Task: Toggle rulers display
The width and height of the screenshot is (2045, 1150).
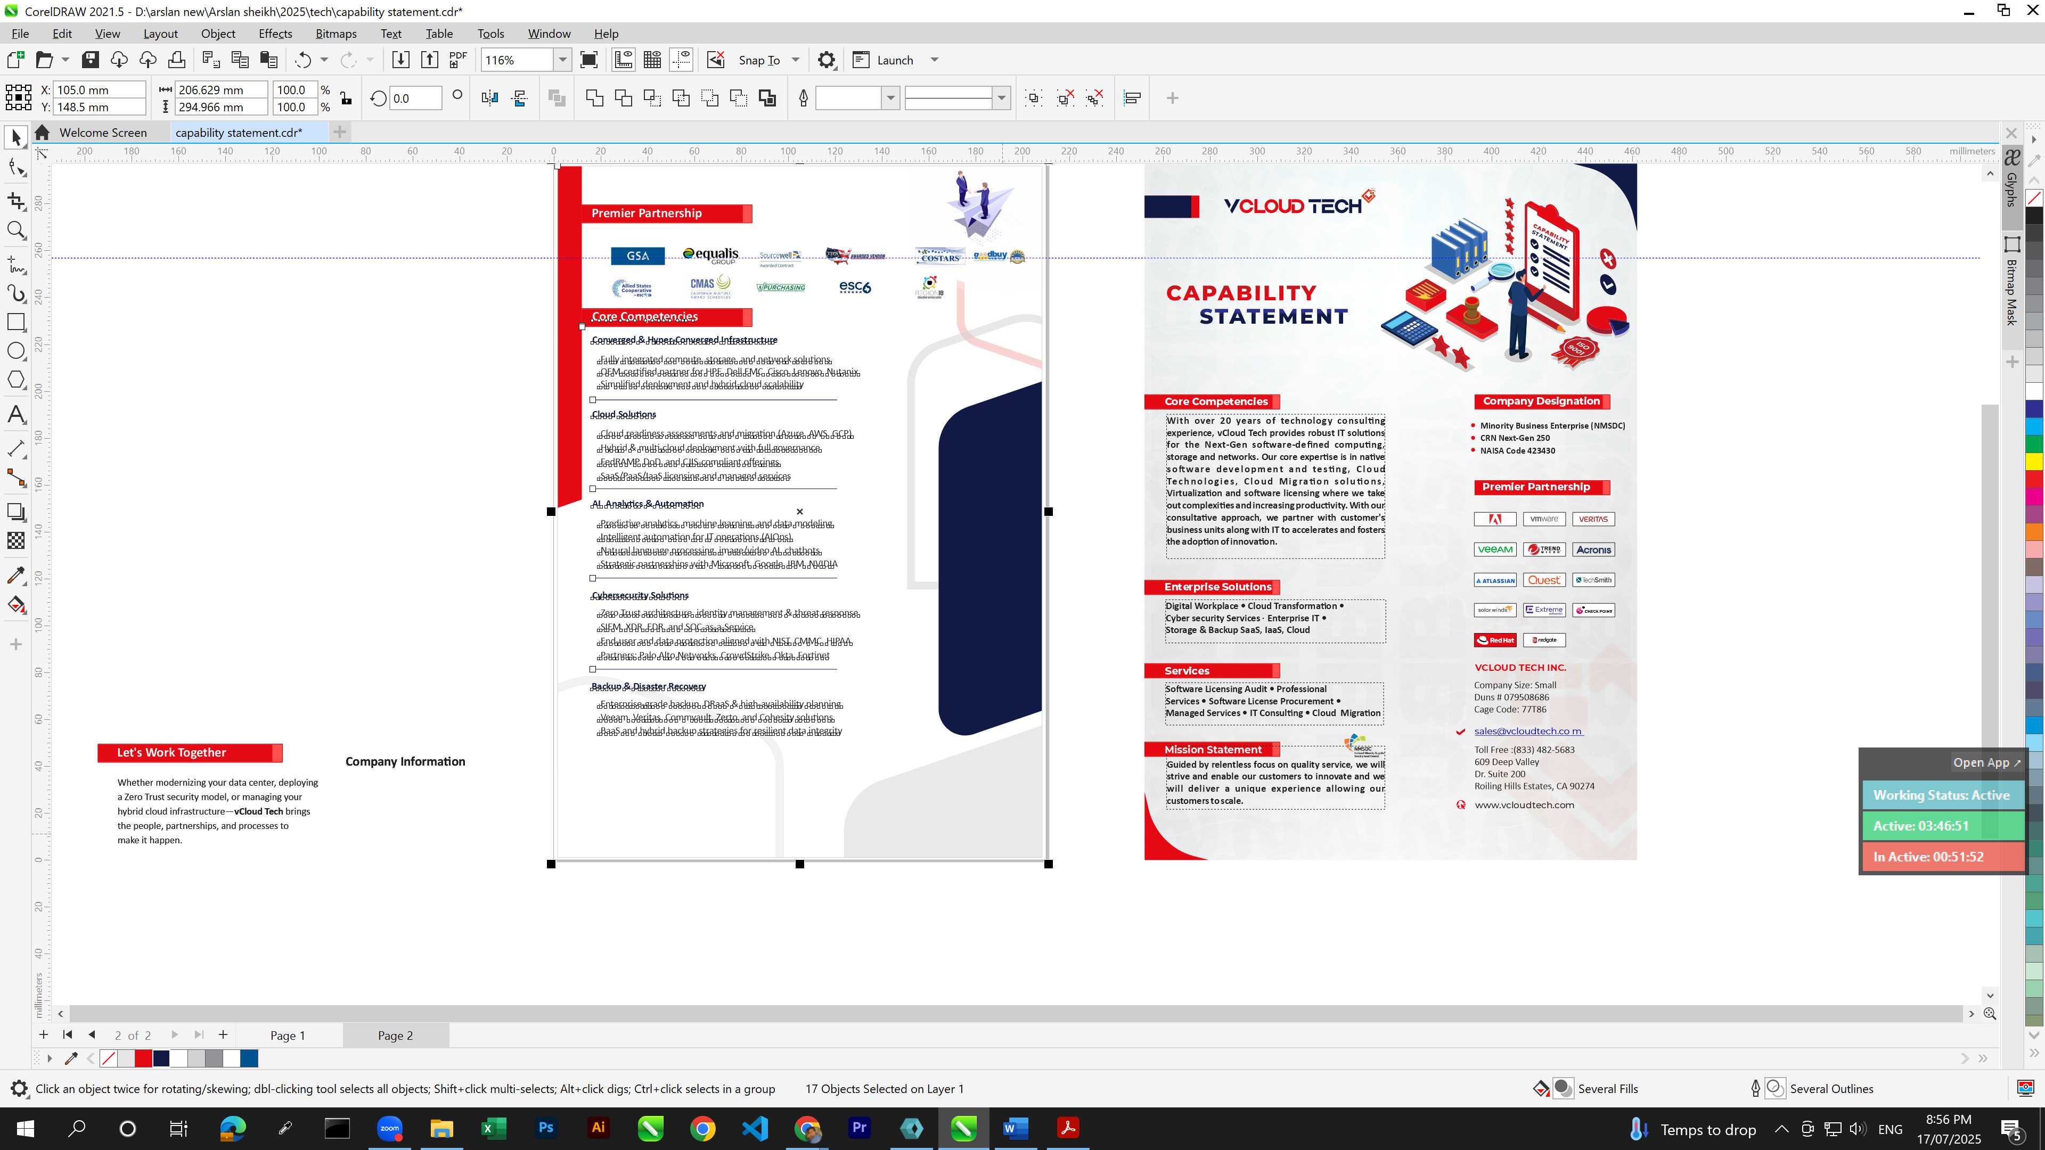Action: (624, 60)
